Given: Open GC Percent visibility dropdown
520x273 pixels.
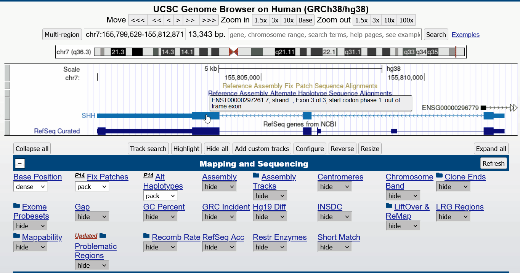Looking at the screenshot, I should click(160, 217).
